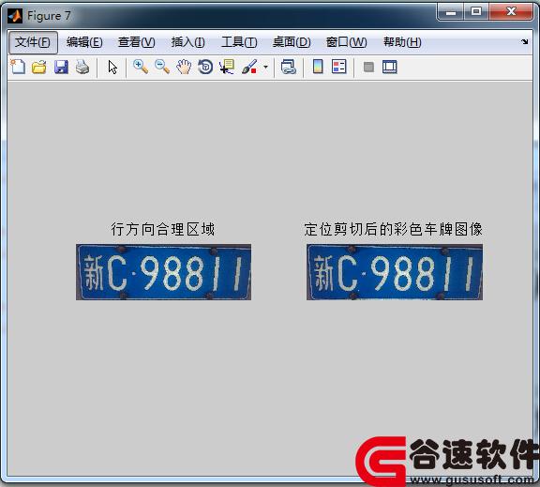Select the Data Cursor tool
This screenshot has width=540, height=487.
[227, 67]
